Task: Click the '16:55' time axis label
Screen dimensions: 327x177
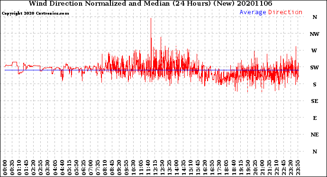Action: coord(212,168)
